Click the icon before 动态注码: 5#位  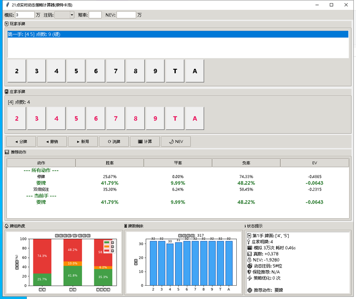point(250,266)
